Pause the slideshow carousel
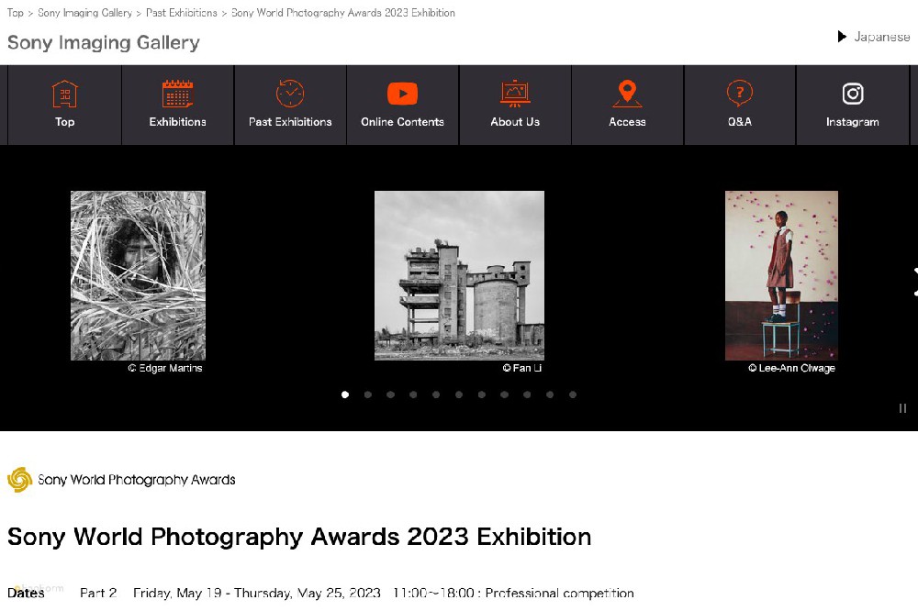The height and width of the screenshot is (611, 918). point(902,408)
